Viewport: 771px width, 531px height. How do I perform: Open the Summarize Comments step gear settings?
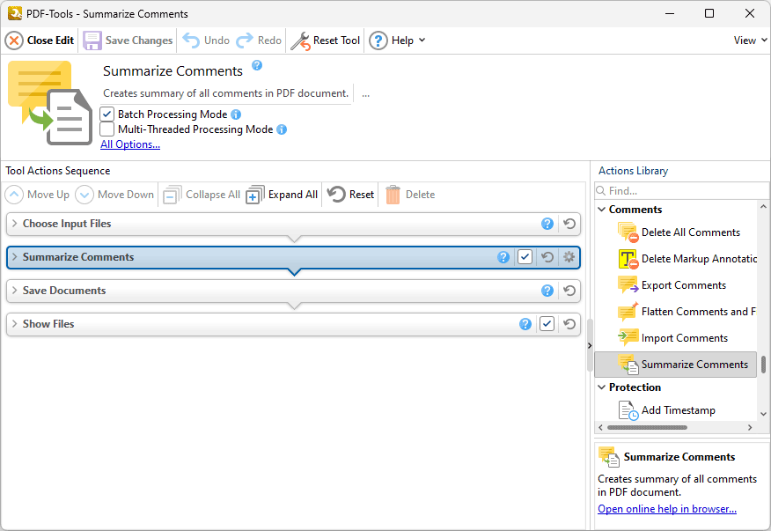point(569,257)
